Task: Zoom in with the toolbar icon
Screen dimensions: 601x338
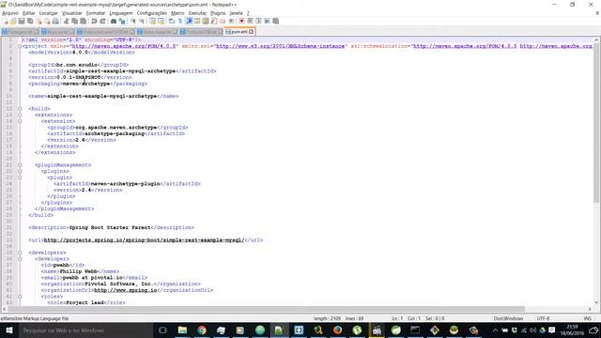Action: 133,21
